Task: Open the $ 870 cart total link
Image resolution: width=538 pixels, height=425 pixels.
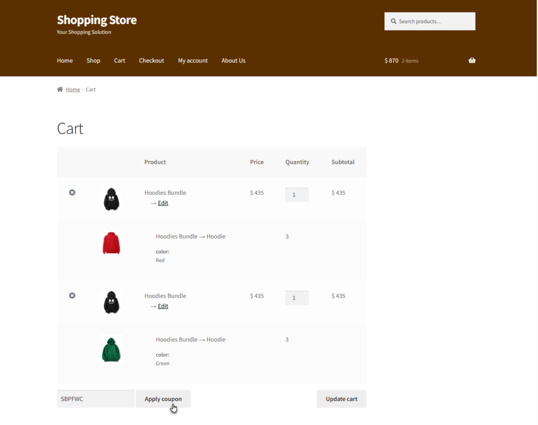Action: (x=391, y=61)
